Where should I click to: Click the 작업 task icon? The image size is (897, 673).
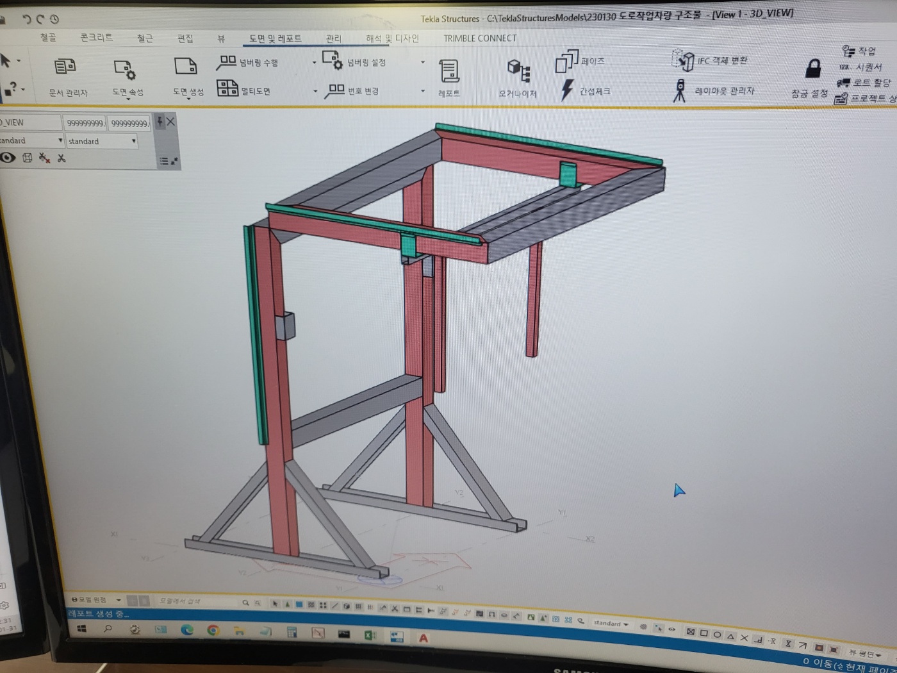849,51
